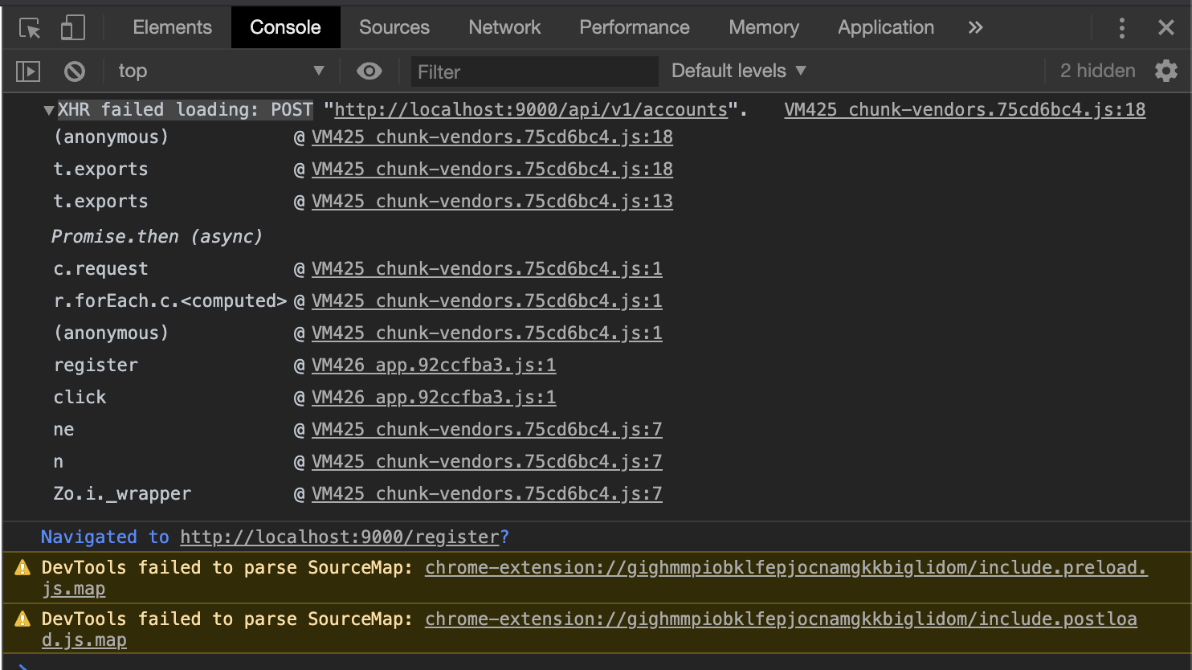Click the warning icon on the SourceMap message
This screenshot has height=670, width=1192.
coord(20,567)
